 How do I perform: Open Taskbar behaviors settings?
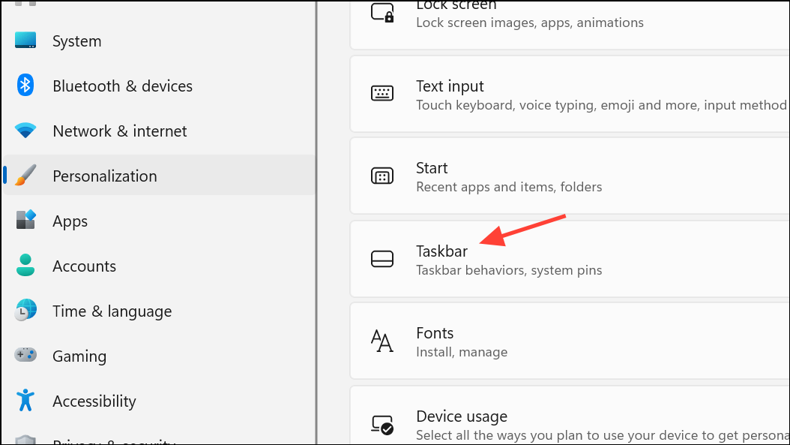[x=508, y=260]
